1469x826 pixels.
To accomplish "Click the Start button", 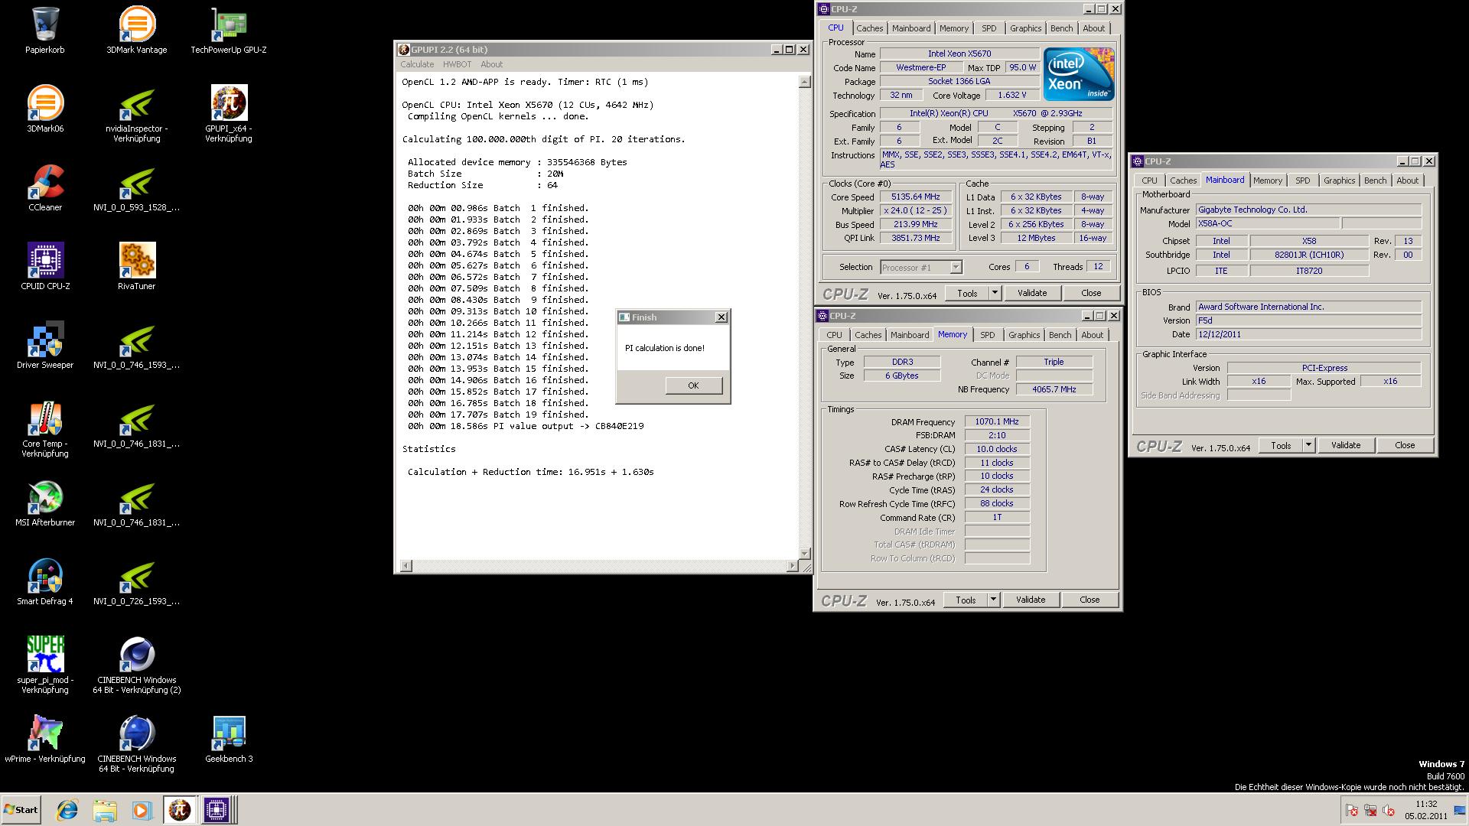I will pyautogui.click(x=21, y=810).
